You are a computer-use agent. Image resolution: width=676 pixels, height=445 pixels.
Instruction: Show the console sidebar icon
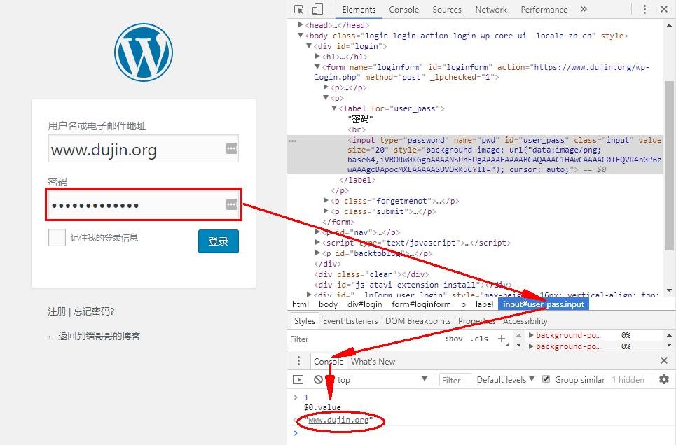(x=298, y=379)
